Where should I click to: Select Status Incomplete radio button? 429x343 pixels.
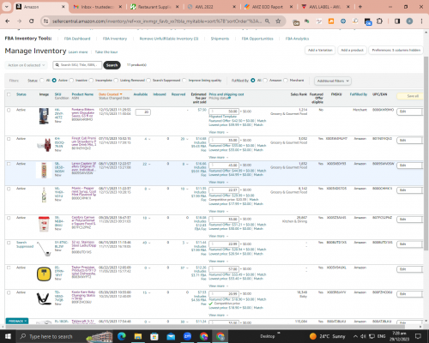click(91, 81)
